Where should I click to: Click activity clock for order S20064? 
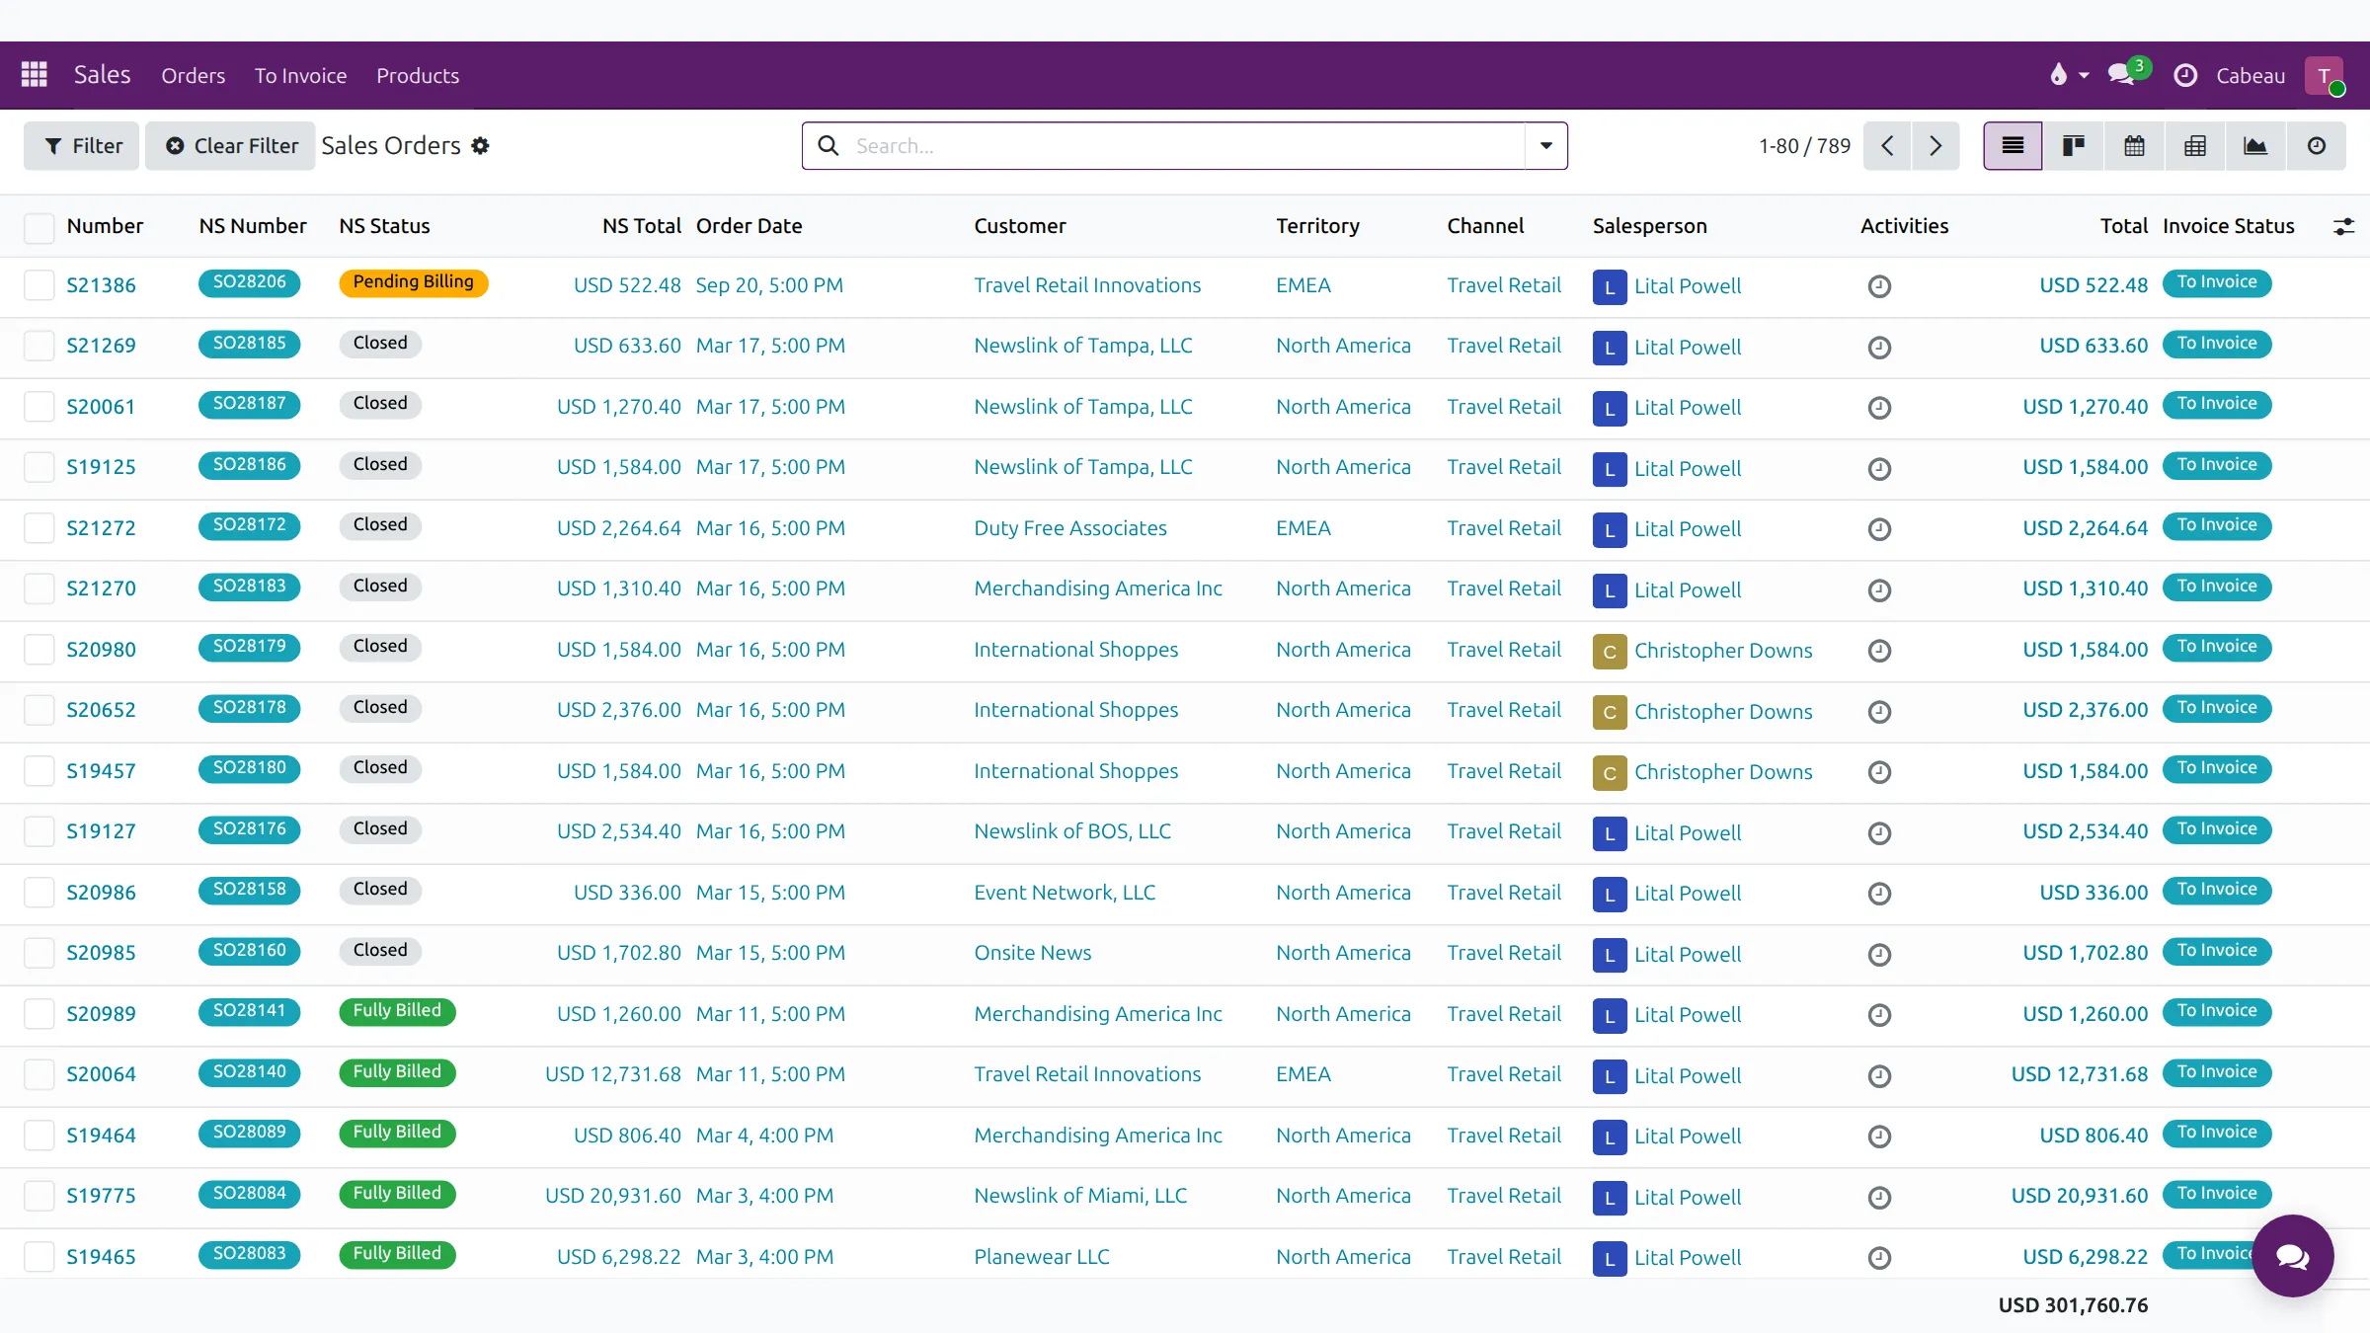click(x=1879, y=1076)
